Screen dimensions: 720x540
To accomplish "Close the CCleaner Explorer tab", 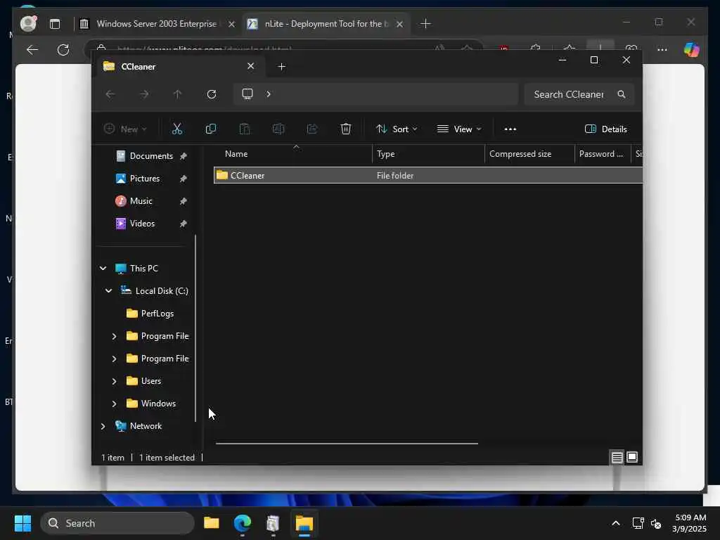I will [x=251, y=66].
